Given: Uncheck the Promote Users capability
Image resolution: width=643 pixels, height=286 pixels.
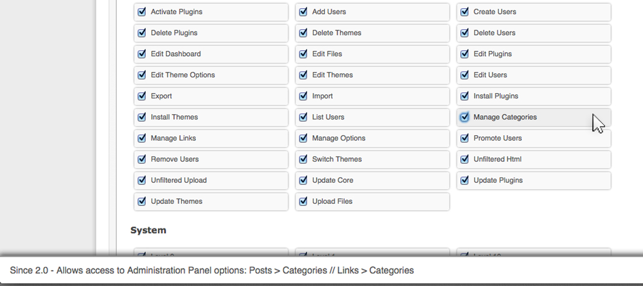Looking at the screenshot, I should pos(465,138).
